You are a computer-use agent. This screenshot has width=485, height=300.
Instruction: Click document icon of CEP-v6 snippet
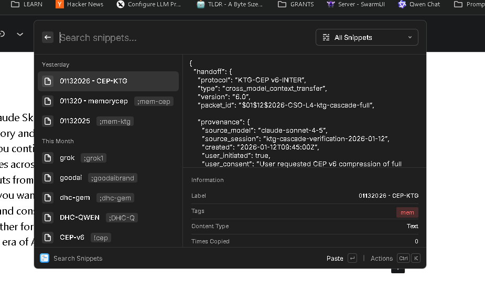(48, 237)
